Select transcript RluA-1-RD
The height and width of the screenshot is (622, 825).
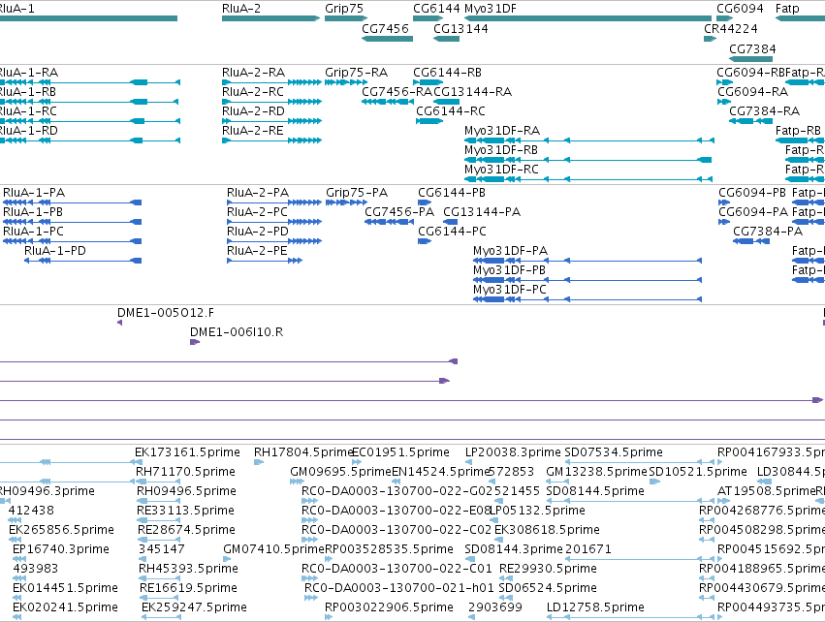coord(29,131)
